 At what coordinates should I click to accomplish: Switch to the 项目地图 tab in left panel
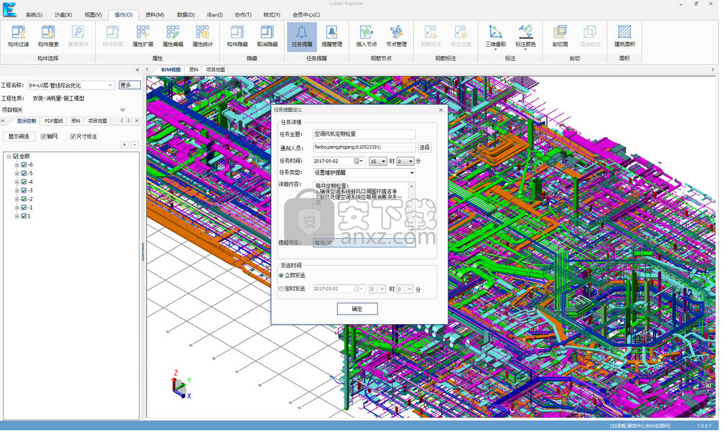click(x=97, y=121)
